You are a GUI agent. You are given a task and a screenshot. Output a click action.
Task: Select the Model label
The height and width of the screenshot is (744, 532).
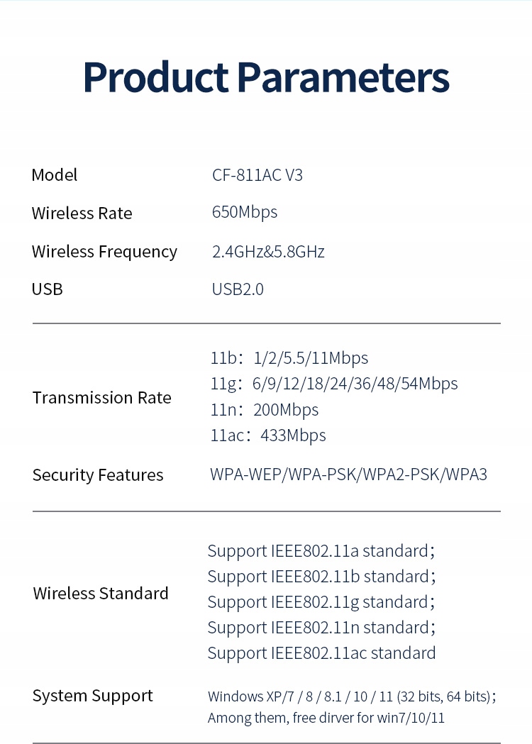click(55, 175)
